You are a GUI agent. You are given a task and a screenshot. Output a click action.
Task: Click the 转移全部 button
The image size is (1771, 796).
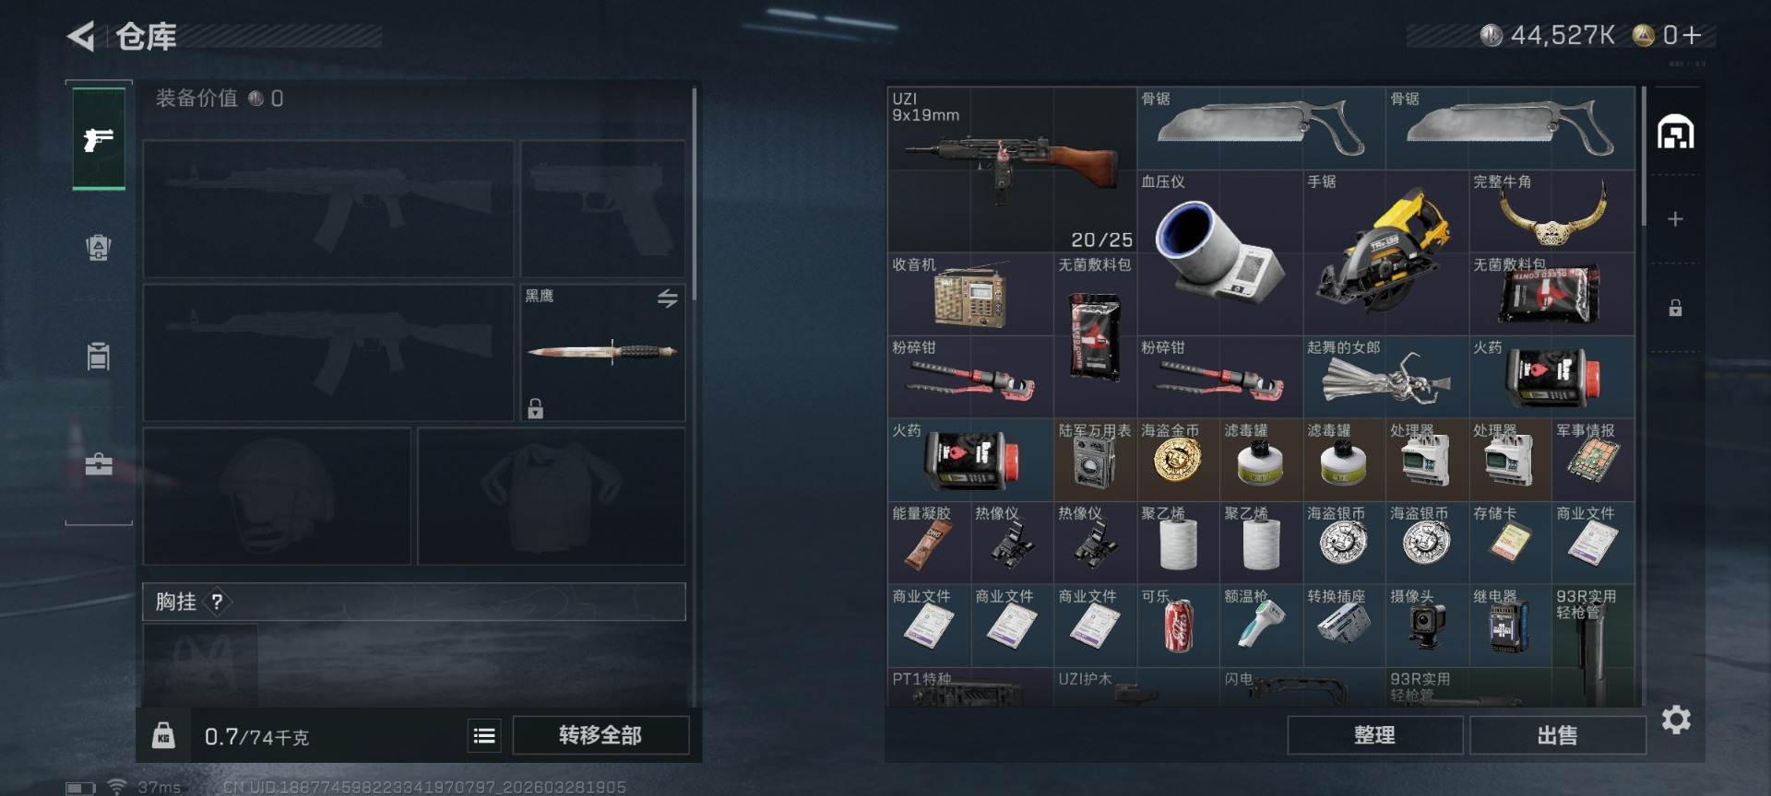click(x=600, y=735)
